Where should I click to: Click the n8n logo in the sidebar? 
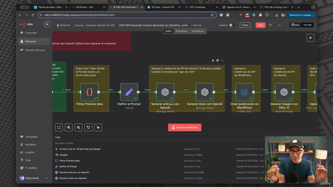(26, 24)
